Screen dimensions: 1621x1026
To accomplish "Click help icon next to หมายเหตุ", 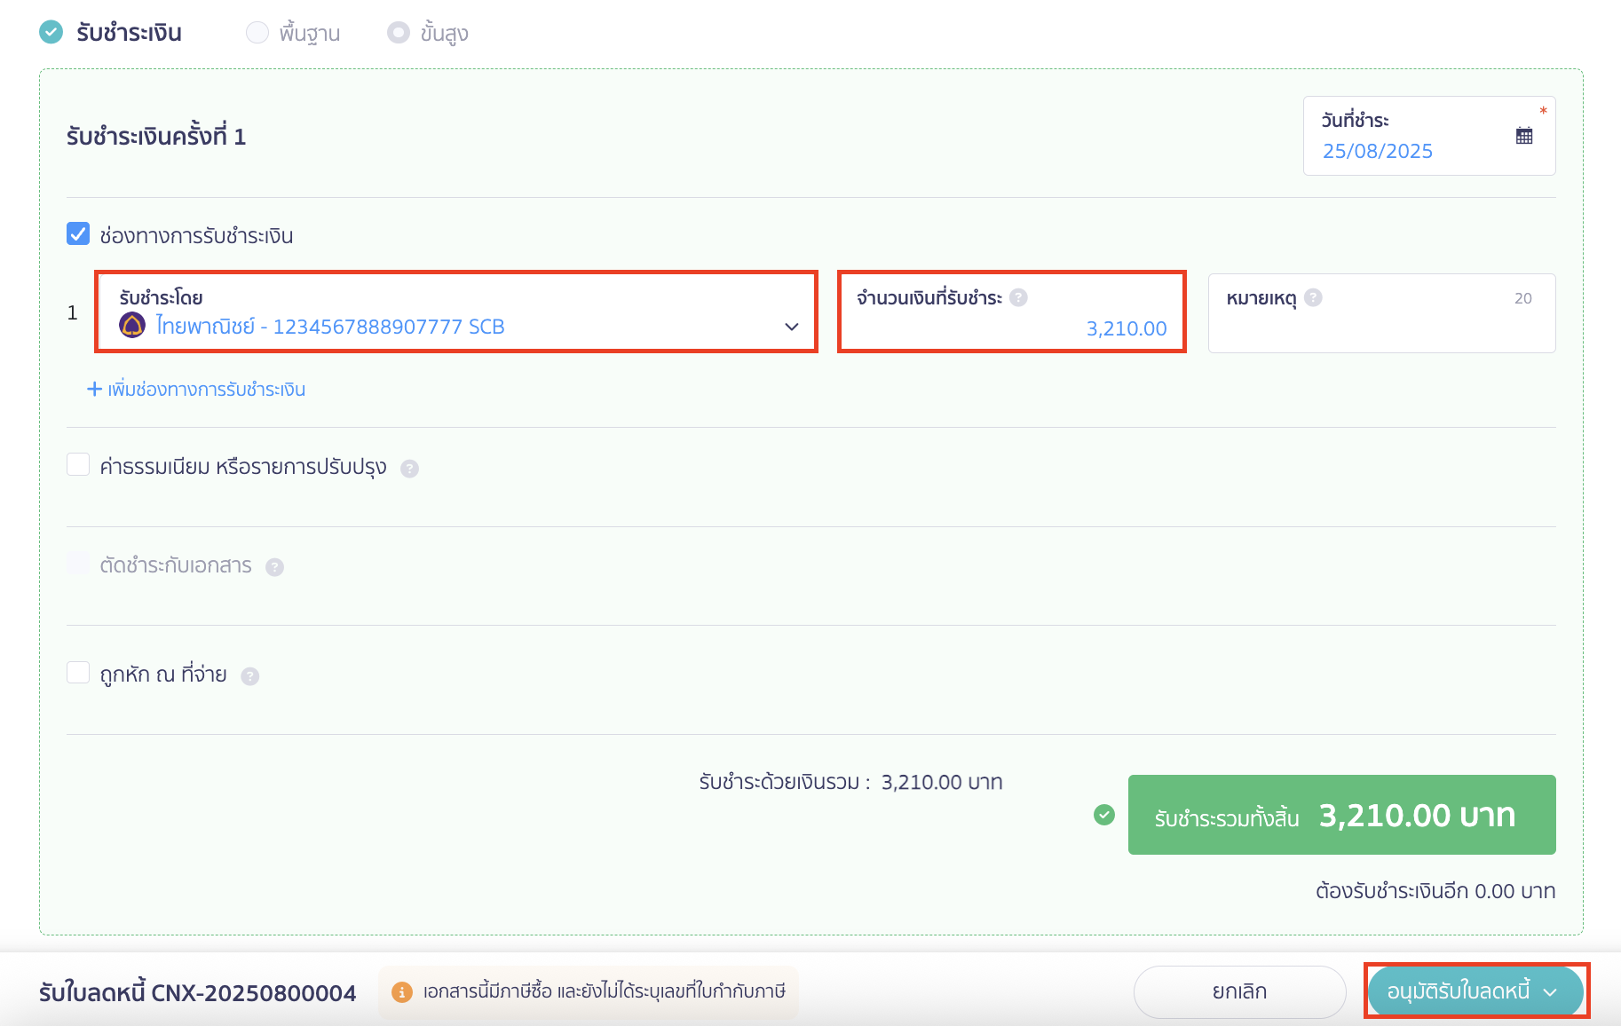I will [1313, 298].
